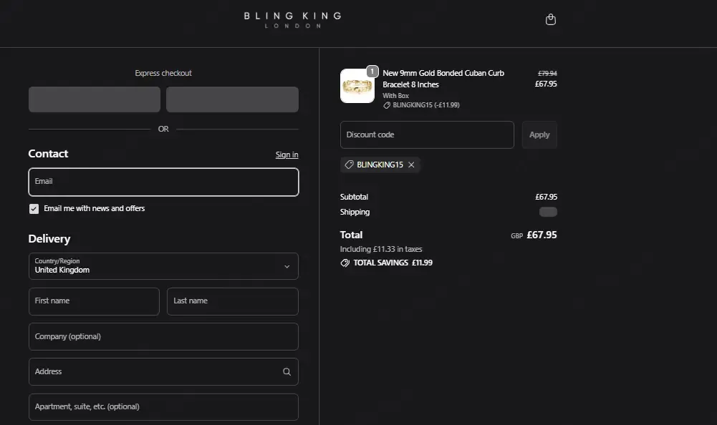Open the Country/Region dropdown

coord(163,266)
